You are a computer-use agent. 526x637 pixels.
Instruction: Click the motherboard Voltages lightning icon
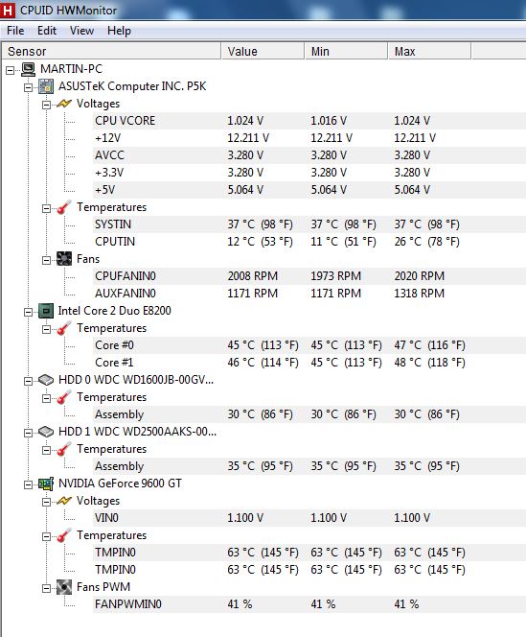64,104
